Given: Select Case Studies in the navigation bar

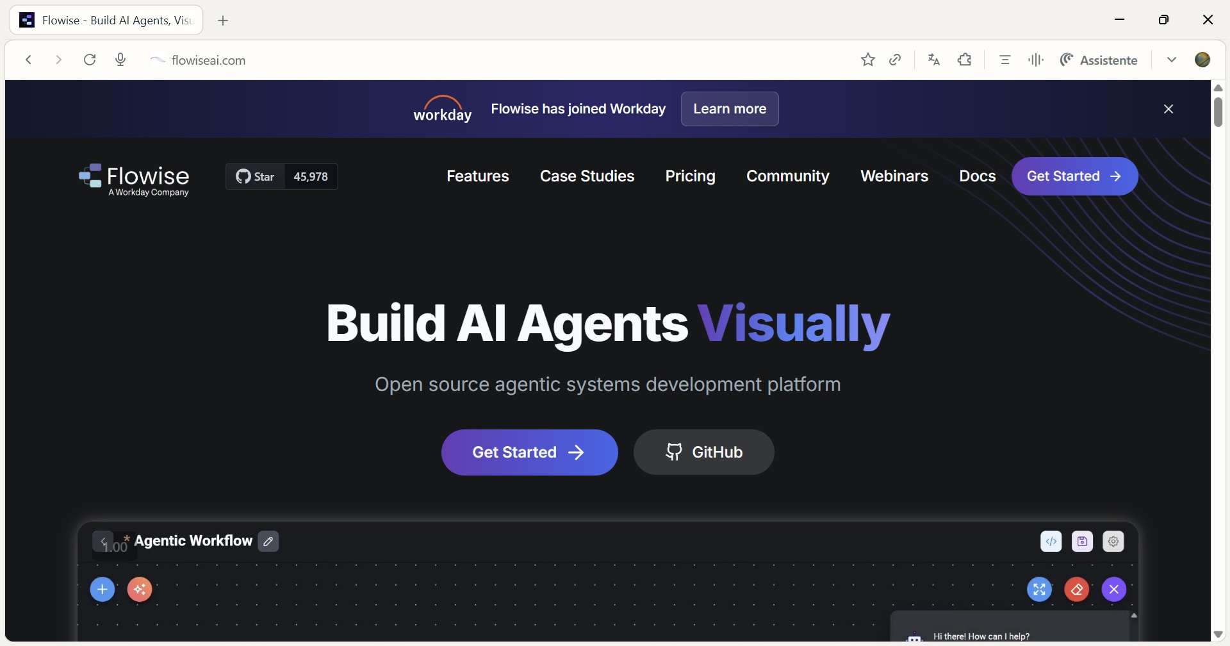Looking at the screenshot, I should 587,176.
